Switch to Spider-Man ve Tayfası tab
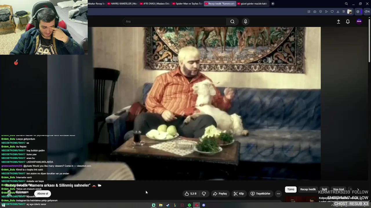 [x=187, y=4]
